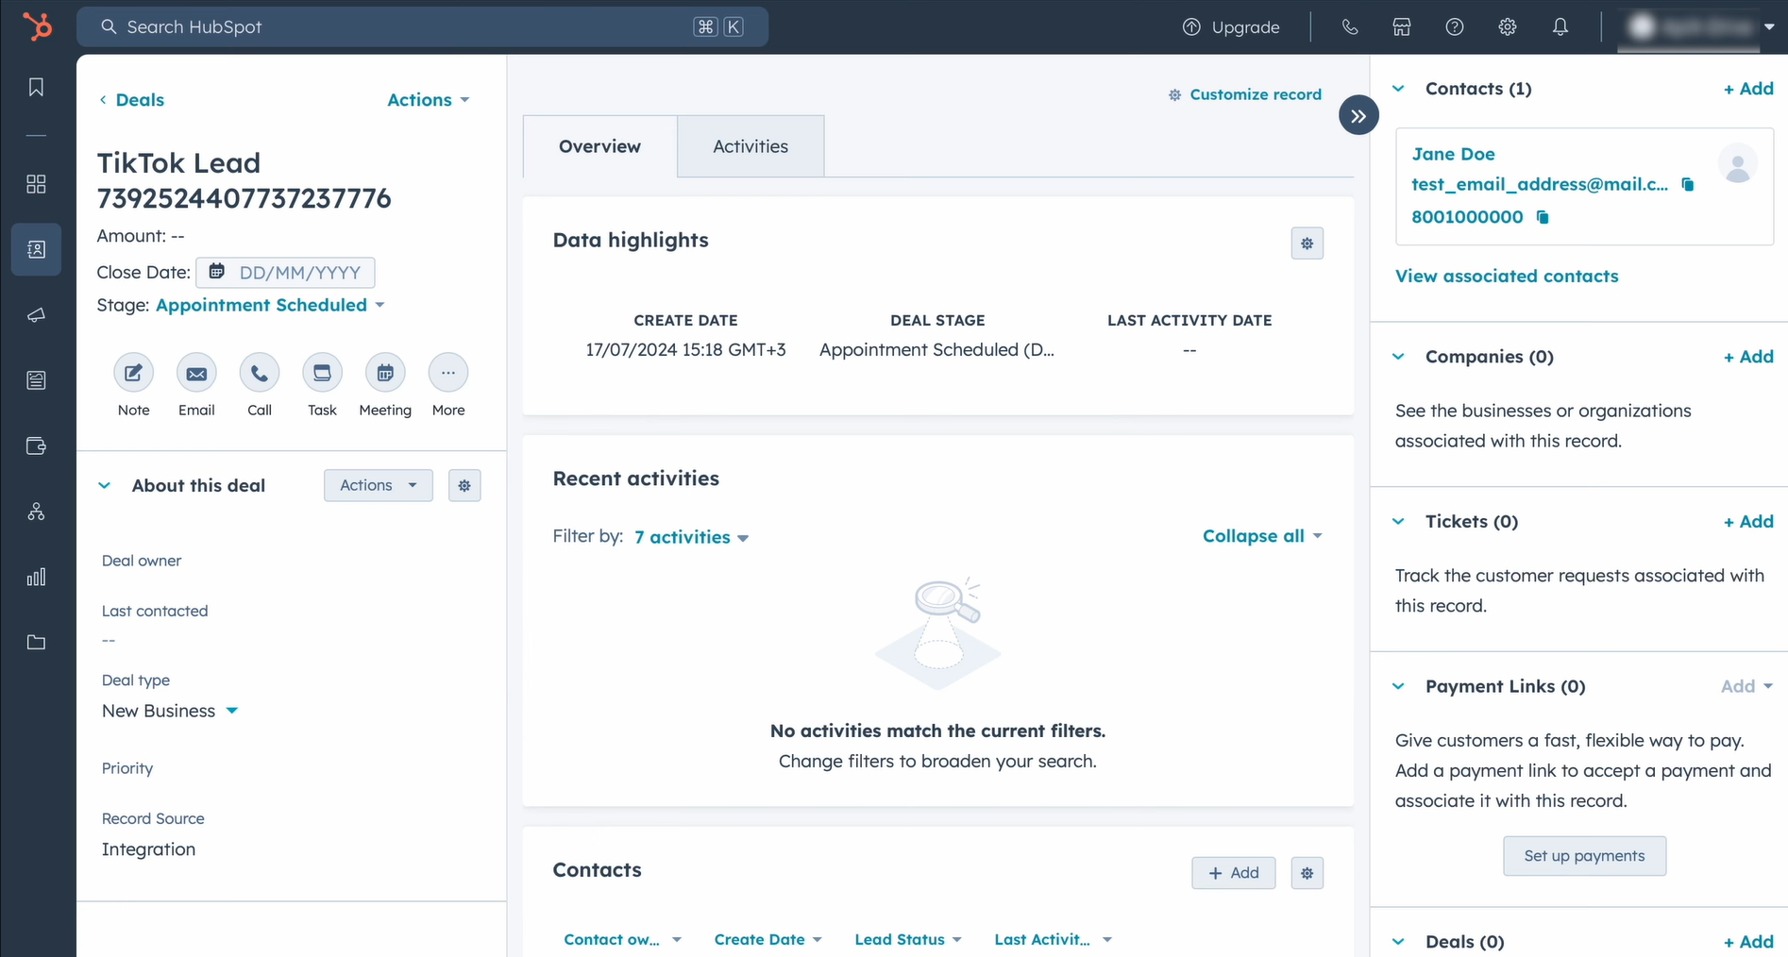Open the Collapse all dropdown

tap(1263, 536)
